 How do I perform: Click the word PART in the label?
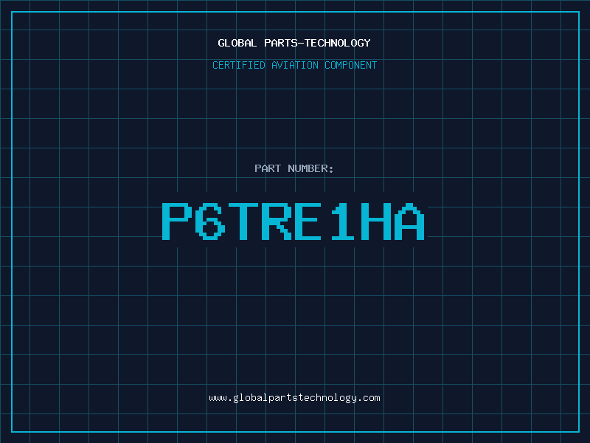point(268,168)
